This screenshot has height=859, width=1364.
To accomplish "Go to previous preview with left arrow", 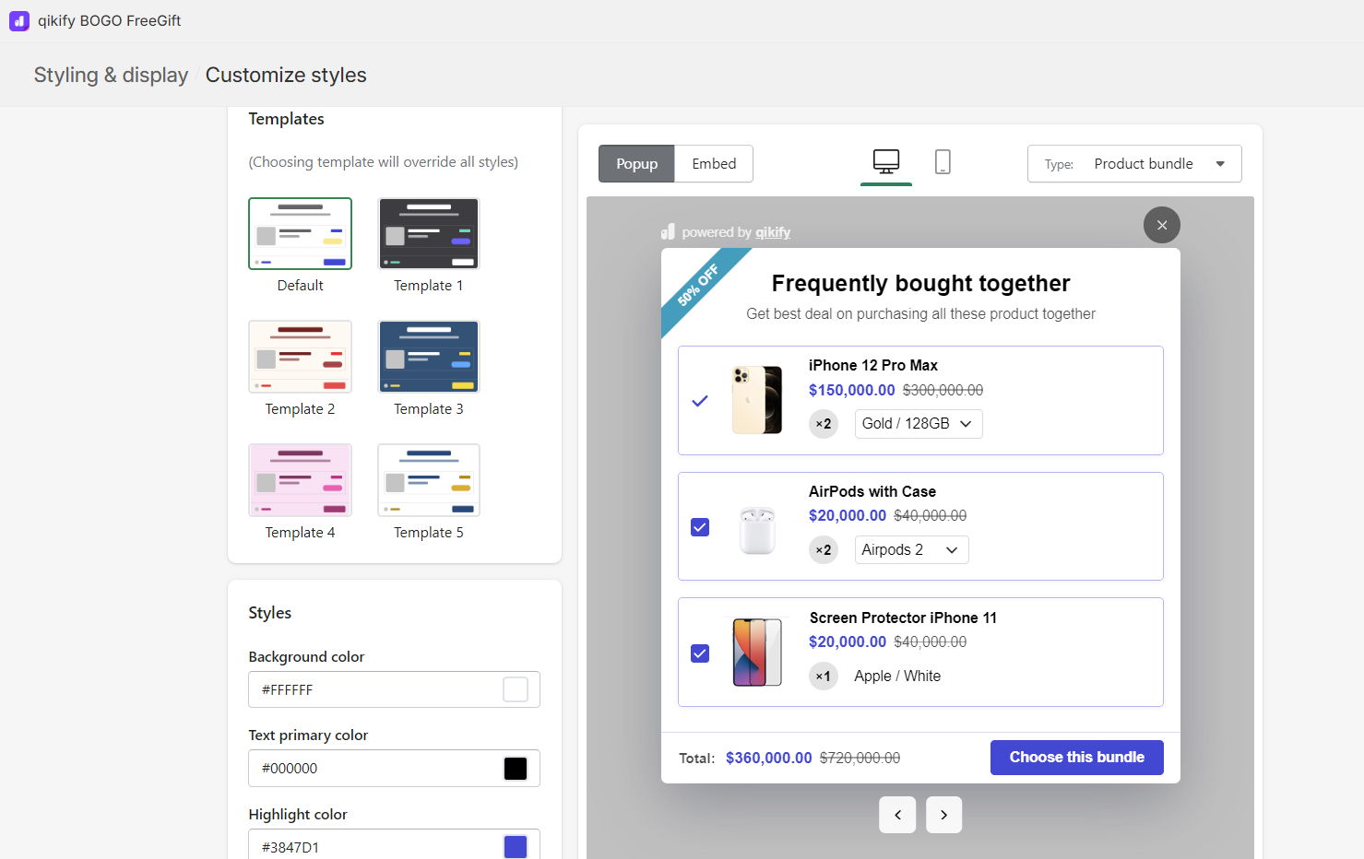I will pyautogui.click(x=897, y=815).
